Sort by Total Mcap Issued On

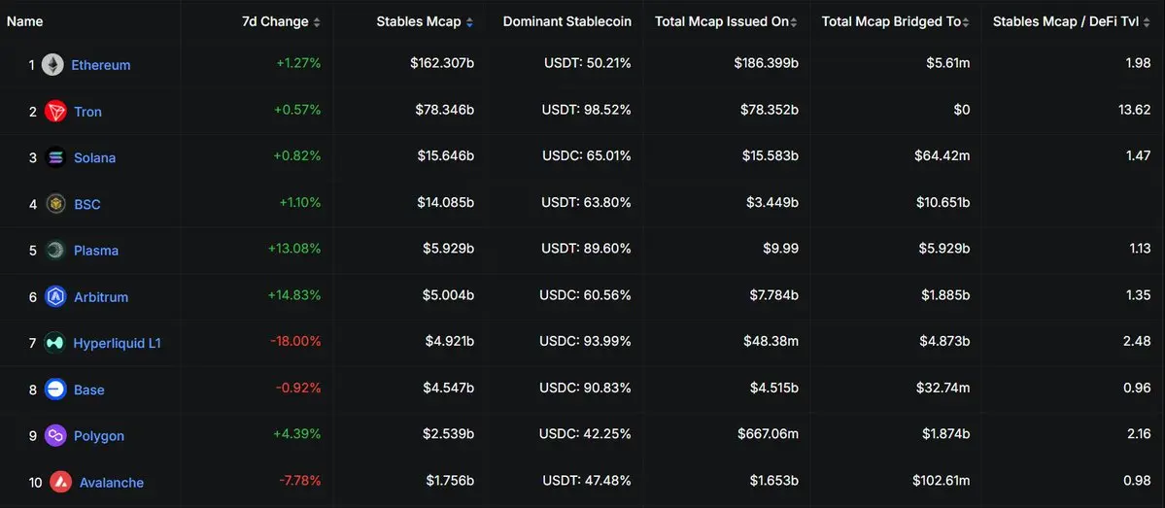point(720,21)
